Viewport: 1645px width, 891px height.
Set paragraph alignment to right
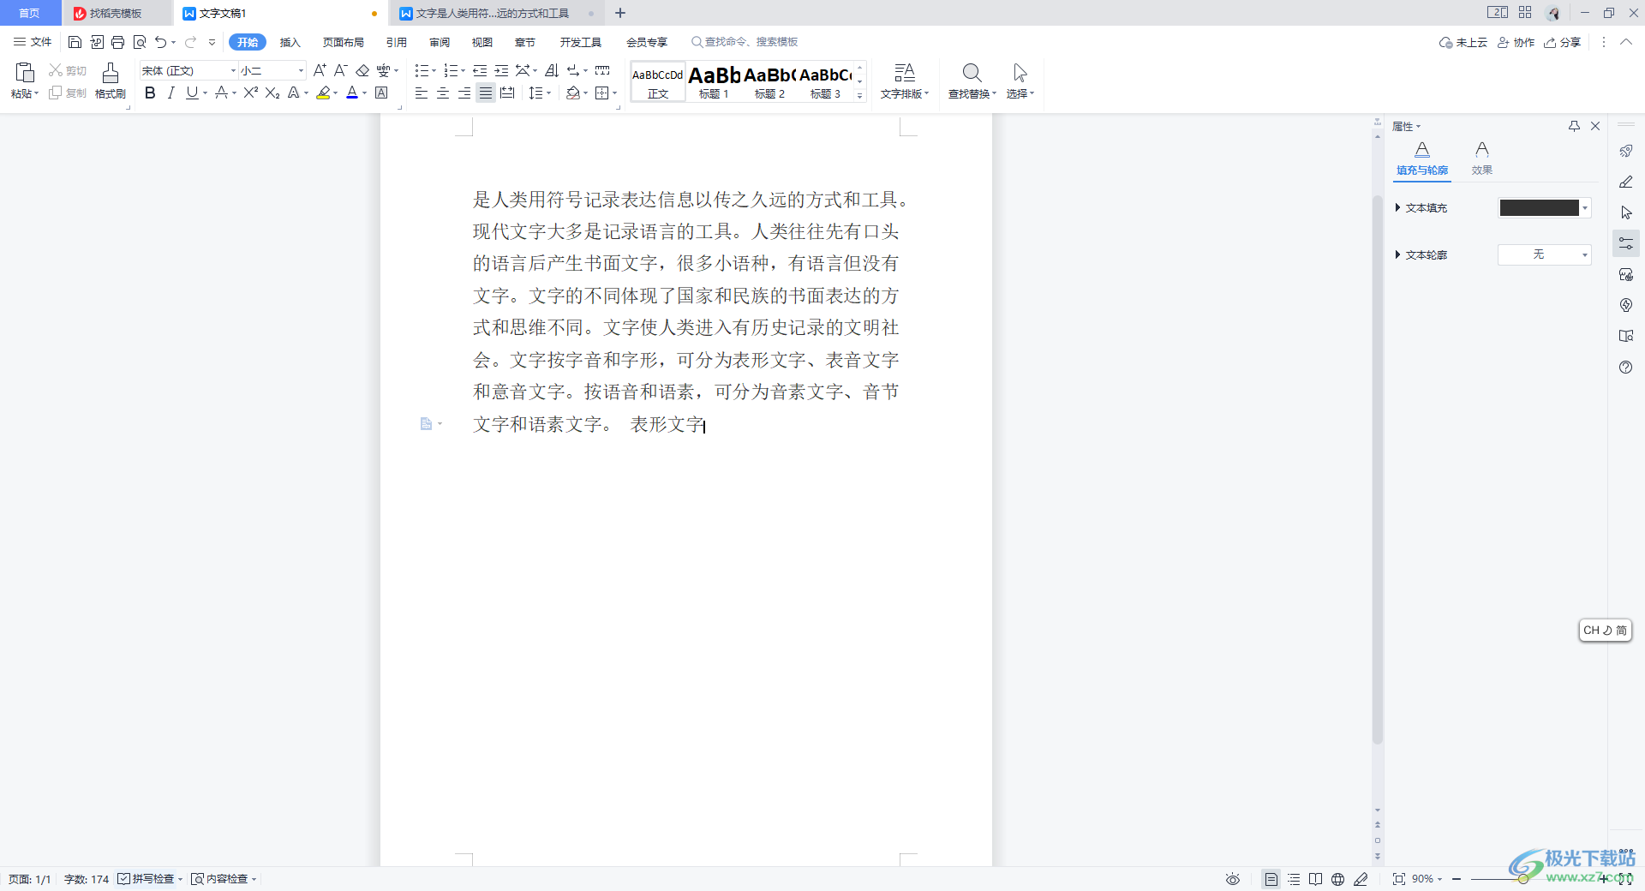pos(464,93)
